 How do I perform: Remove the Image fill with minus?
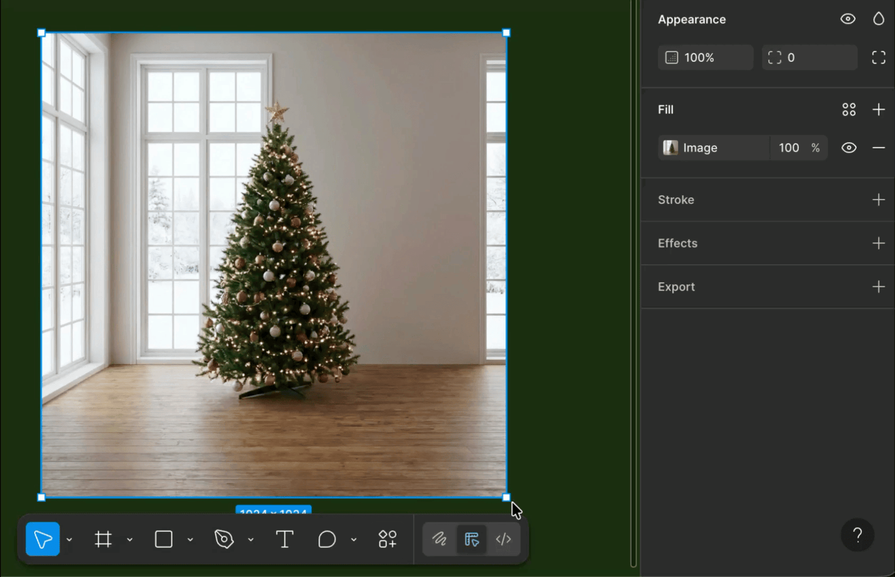pyautogui.click(x=879, y=148)
